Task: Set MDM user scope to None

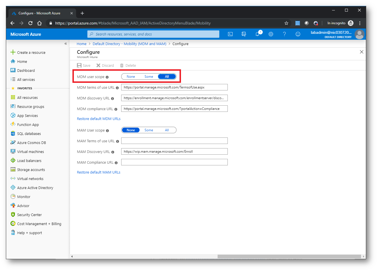Action: coord(131,77)
